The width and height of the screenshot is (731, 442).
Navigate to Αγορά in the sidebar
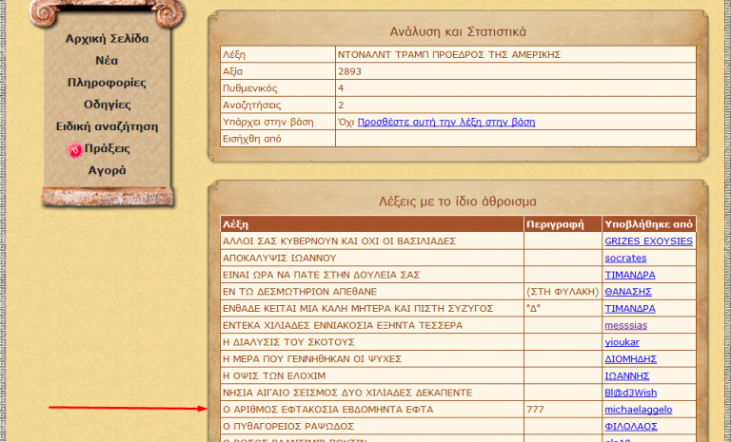107,171
